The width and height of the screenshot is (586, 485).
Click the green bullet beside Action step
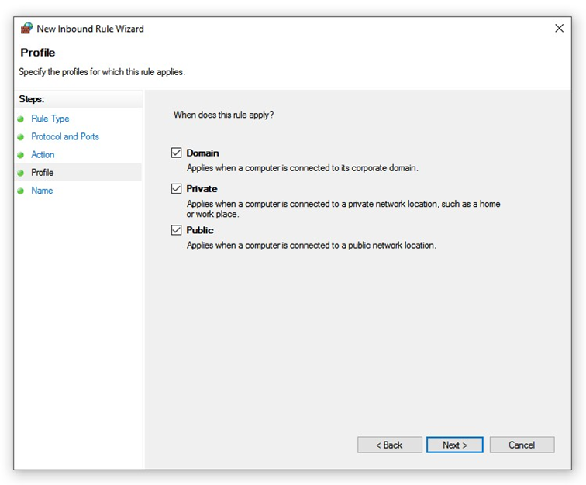coord(21,155)
